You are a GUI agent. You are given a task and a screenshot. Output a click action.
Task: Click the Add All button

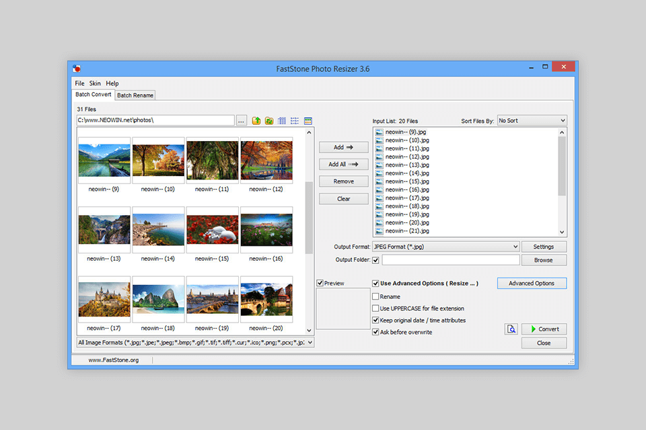point(344,164)
